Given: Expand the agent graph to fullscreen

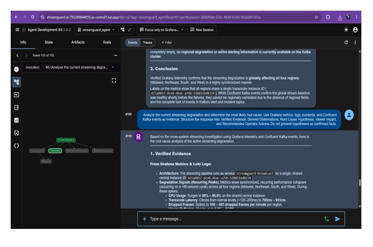Looking at the screenshot, I should (114, 80).
